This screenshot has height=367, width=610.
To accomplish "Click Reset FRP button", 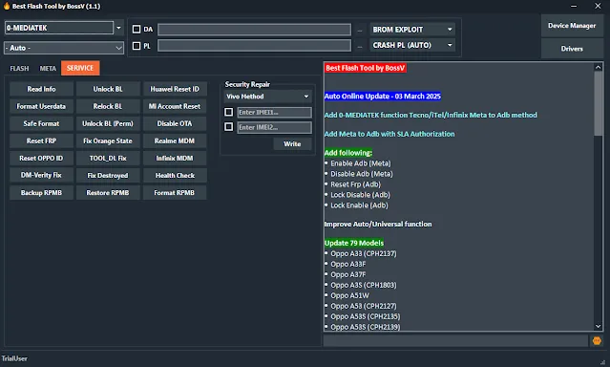I will coord(41,140).
